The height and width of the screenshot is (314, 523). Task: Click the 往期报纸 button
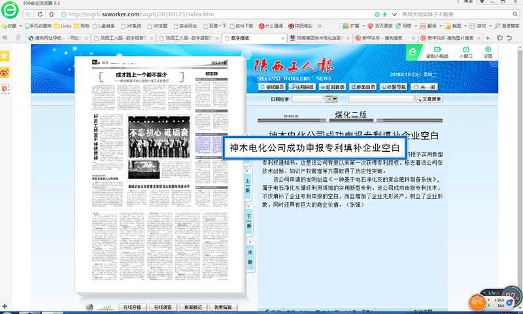(302, 87)
